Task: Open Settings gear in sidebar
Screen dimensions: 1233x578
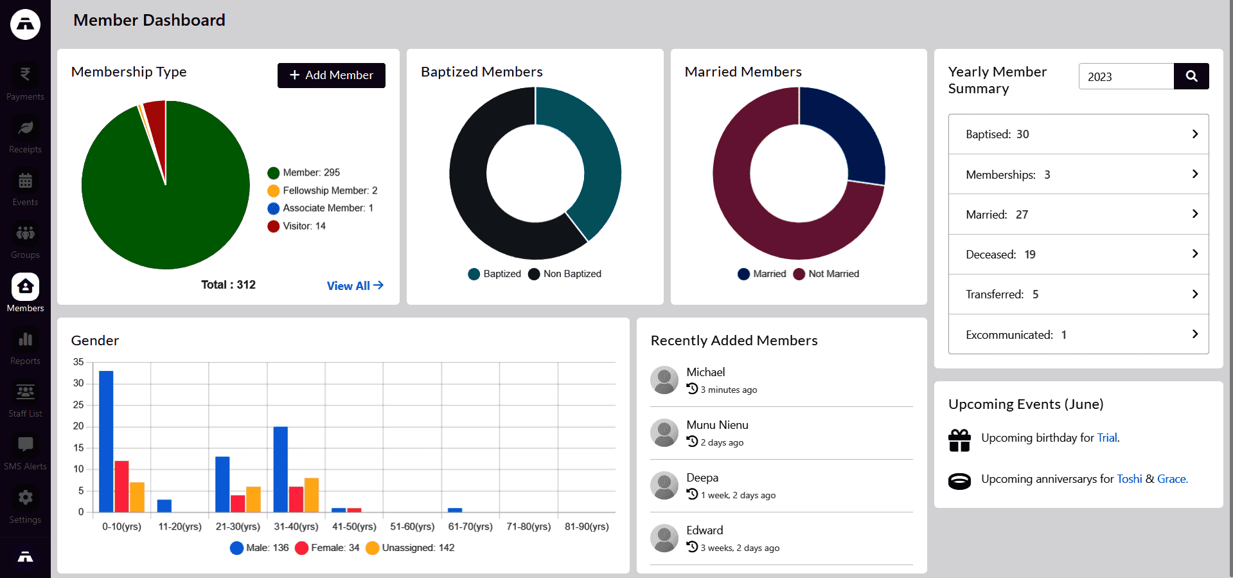Action: [x=25, y=498]
